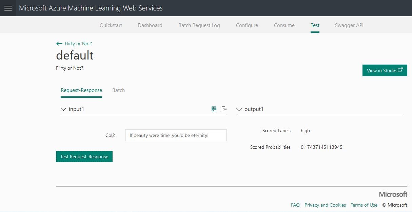Open the Dashboard tab
Viewport: 412px width, 212px height.
pos(150,25)
